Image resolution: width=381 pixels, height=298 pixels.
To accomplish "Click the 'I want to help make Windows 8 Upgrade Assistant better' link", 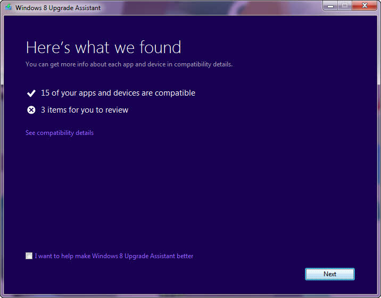I will [x=114, y=256].
